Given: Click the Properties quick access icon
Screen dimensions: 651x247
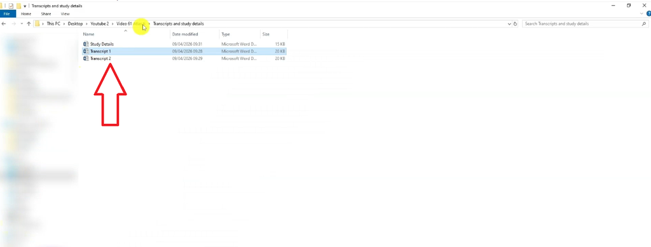Looking at the screenshot, I should (11, 6).
